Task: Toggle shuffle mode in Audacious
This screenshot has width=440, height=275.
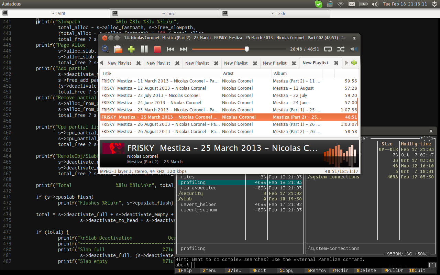Action: tap(341, 49)
